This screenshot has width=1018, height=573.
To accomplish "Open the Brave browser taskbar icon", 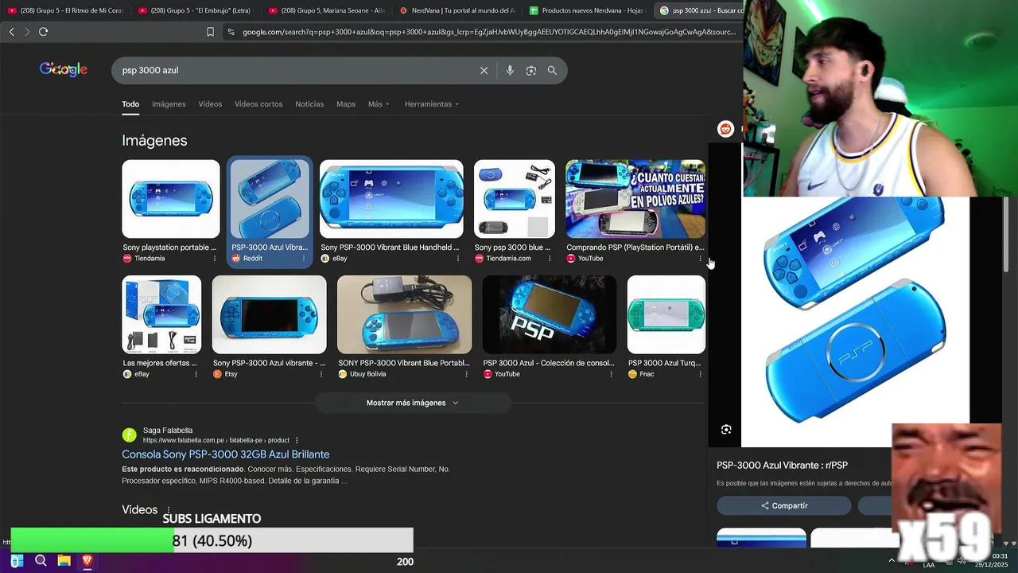I will tap(87, 561).
